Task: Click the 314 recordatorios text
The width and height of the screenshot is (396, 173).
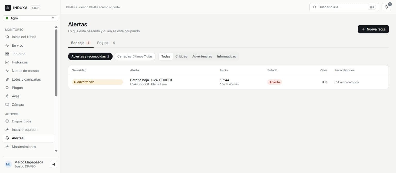Action: tap(346, 82)
